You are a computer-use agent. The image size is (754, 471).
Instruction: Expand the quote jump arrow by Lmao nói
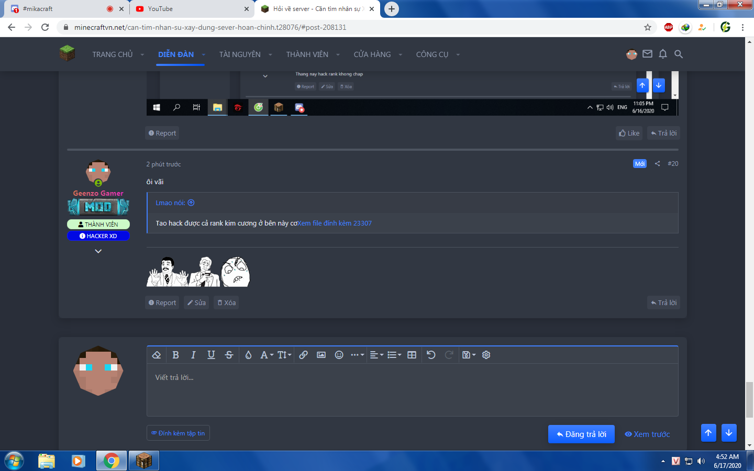coord(191,203)
